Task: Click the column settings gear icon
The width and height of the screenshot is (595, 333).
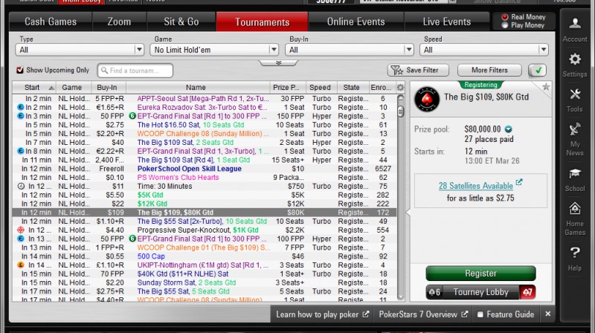Action: point(400,88)
